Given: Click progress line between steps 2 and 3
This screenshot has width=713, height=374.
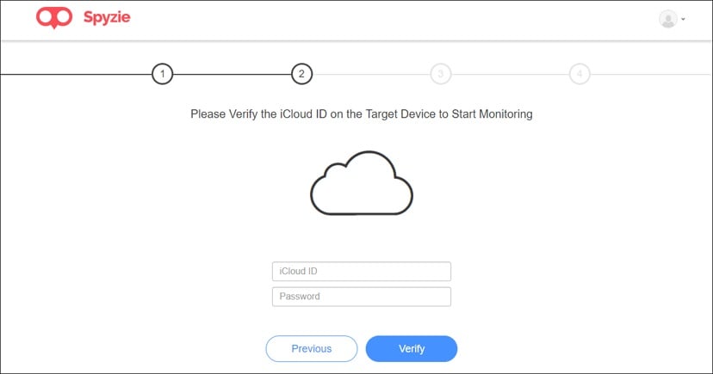Looking at the screenshot, I should pos(370,74).
